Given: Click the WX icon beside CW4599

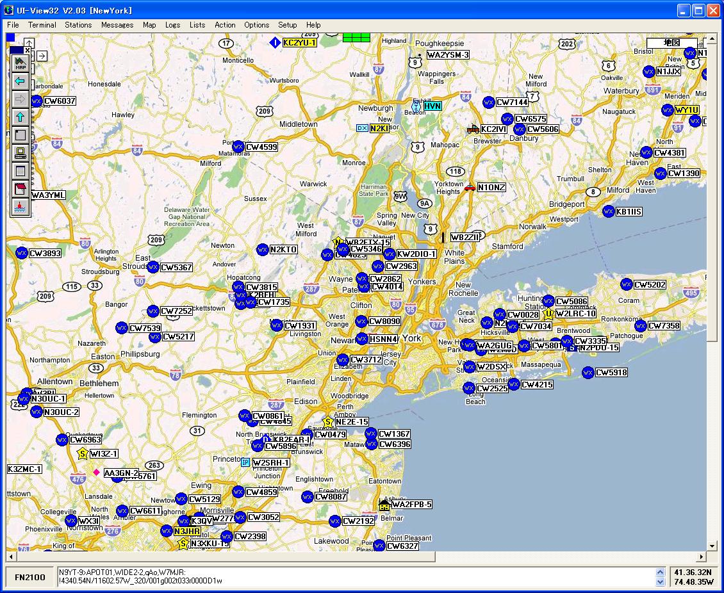Looking at the screenshot, I should pos(238,147).
